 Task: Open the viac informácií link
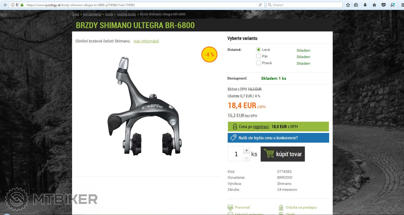[x=146, y=41]
